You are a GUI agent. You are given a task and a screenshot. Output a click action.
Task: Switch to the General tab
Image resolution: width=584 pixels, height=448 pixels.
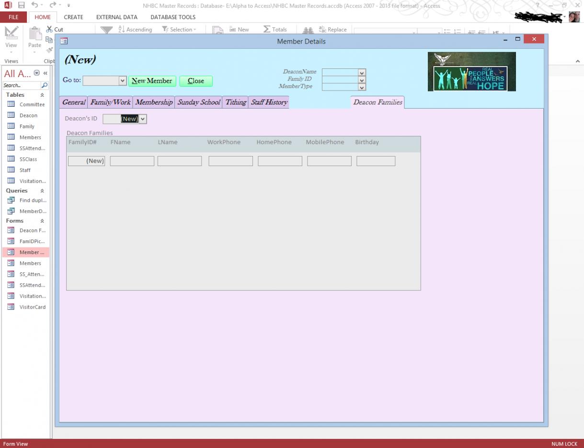pyautogui.click(x=74, y=102)
